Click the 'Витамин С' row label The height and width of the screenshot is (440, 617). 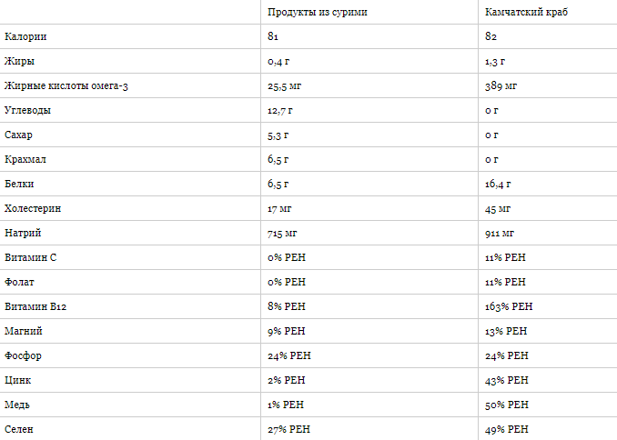point(30,258)
